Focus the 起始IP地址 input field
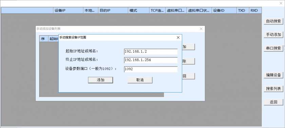 151,52
